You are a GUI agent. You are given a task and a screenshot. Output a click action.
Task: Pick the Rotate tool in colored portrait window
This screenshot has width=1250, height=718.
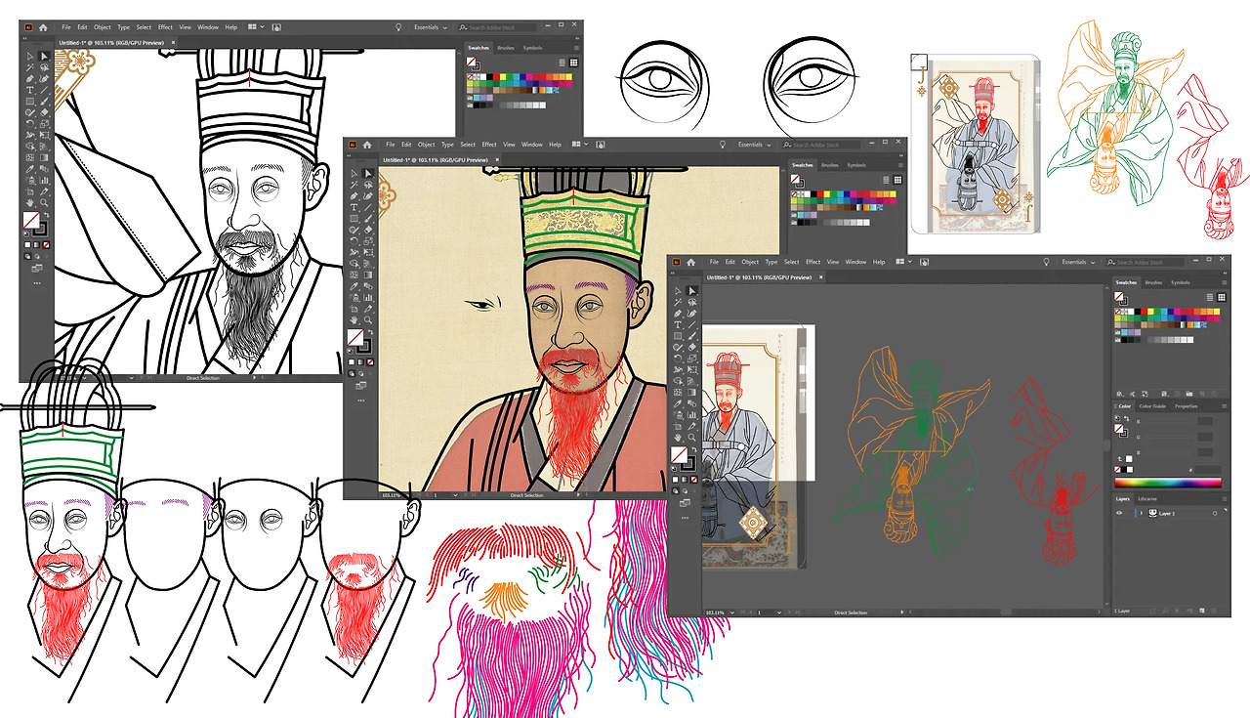click(x=354, y=241)
